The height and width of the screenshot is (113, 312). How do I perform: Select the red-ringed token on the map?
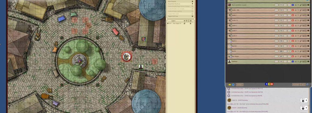[126, 57]
